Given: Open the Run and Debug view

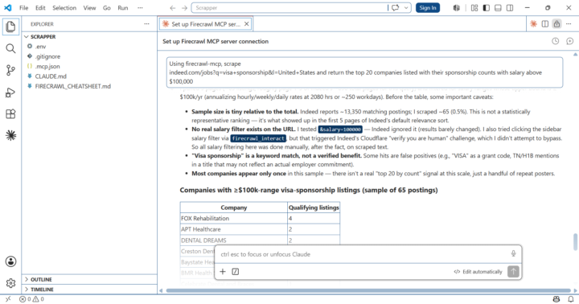Looking at the screenshot, I should click(x=10, y=92).
